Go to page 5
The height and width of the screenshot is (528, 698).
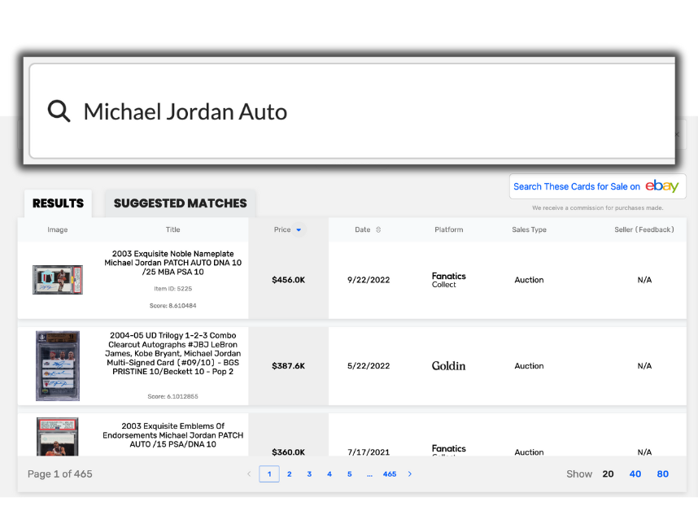coord(350,473)
